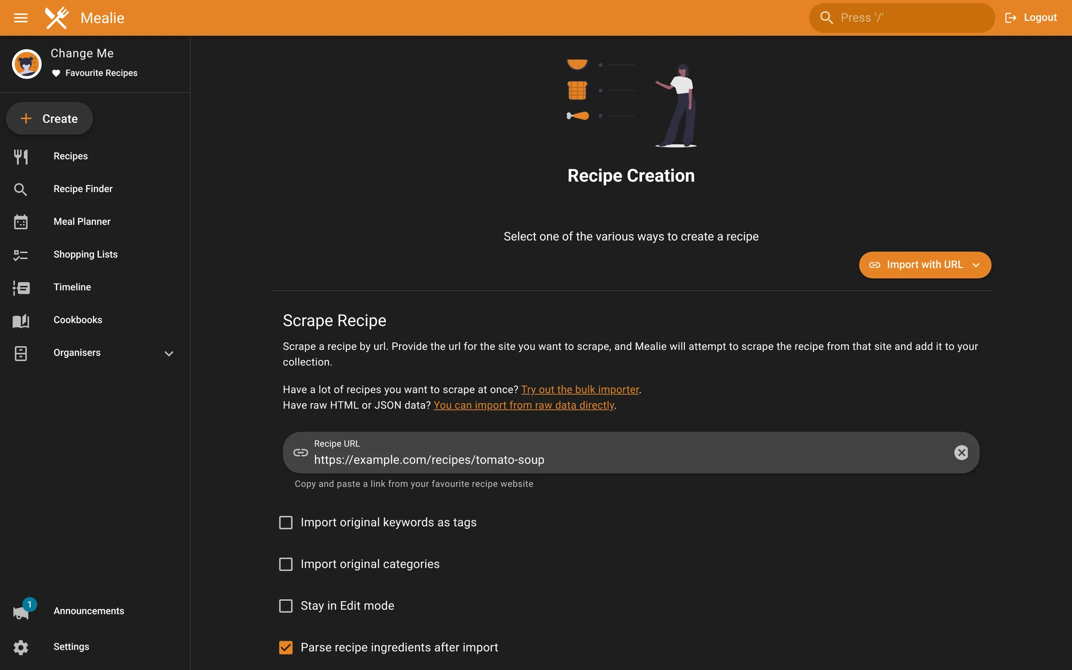Enable Import original categories checkbox
Viewport: 1072px width, 670px height.
(x=286, y=564)
